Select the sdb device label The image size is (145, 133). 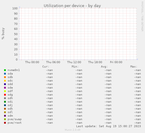click(x=10, y=77)
